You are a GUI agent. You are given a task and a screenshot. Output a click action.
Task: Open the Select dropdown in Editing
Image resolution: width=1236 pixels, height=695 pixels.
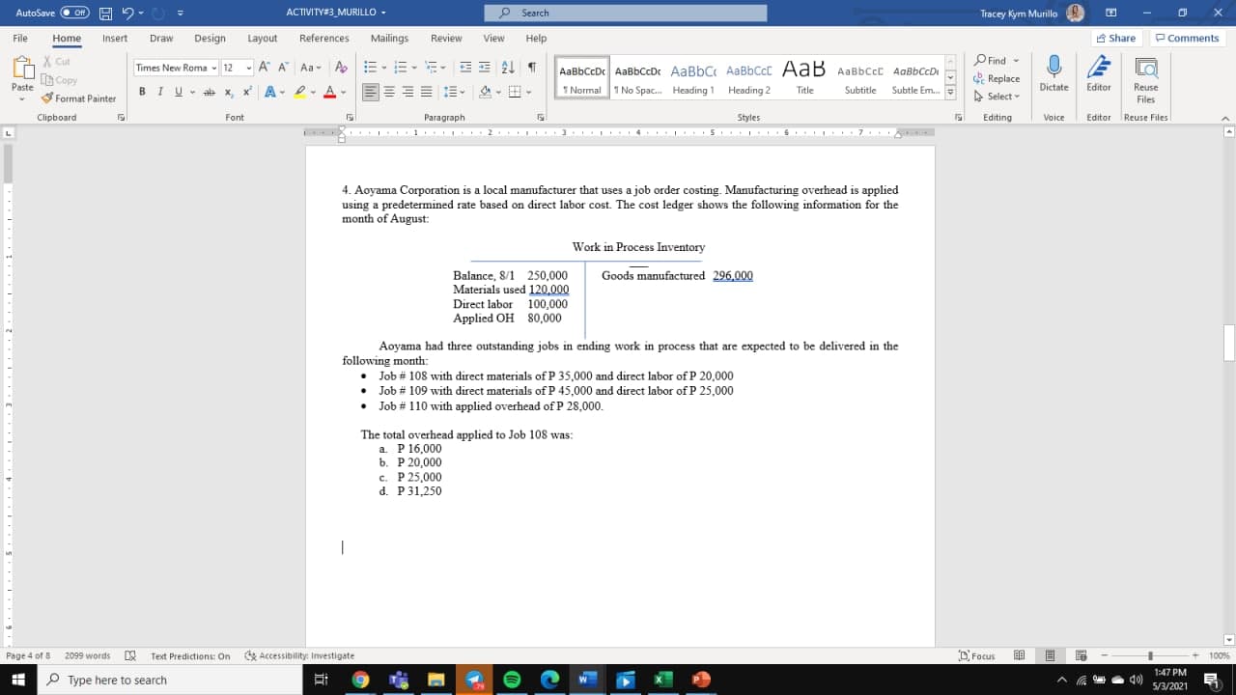point(997,96)
